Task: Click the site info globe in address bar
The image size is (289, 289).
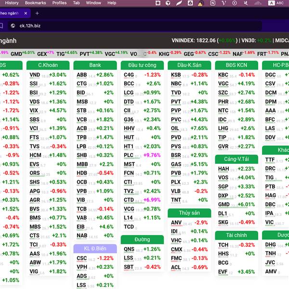Action: coord(13,26)
